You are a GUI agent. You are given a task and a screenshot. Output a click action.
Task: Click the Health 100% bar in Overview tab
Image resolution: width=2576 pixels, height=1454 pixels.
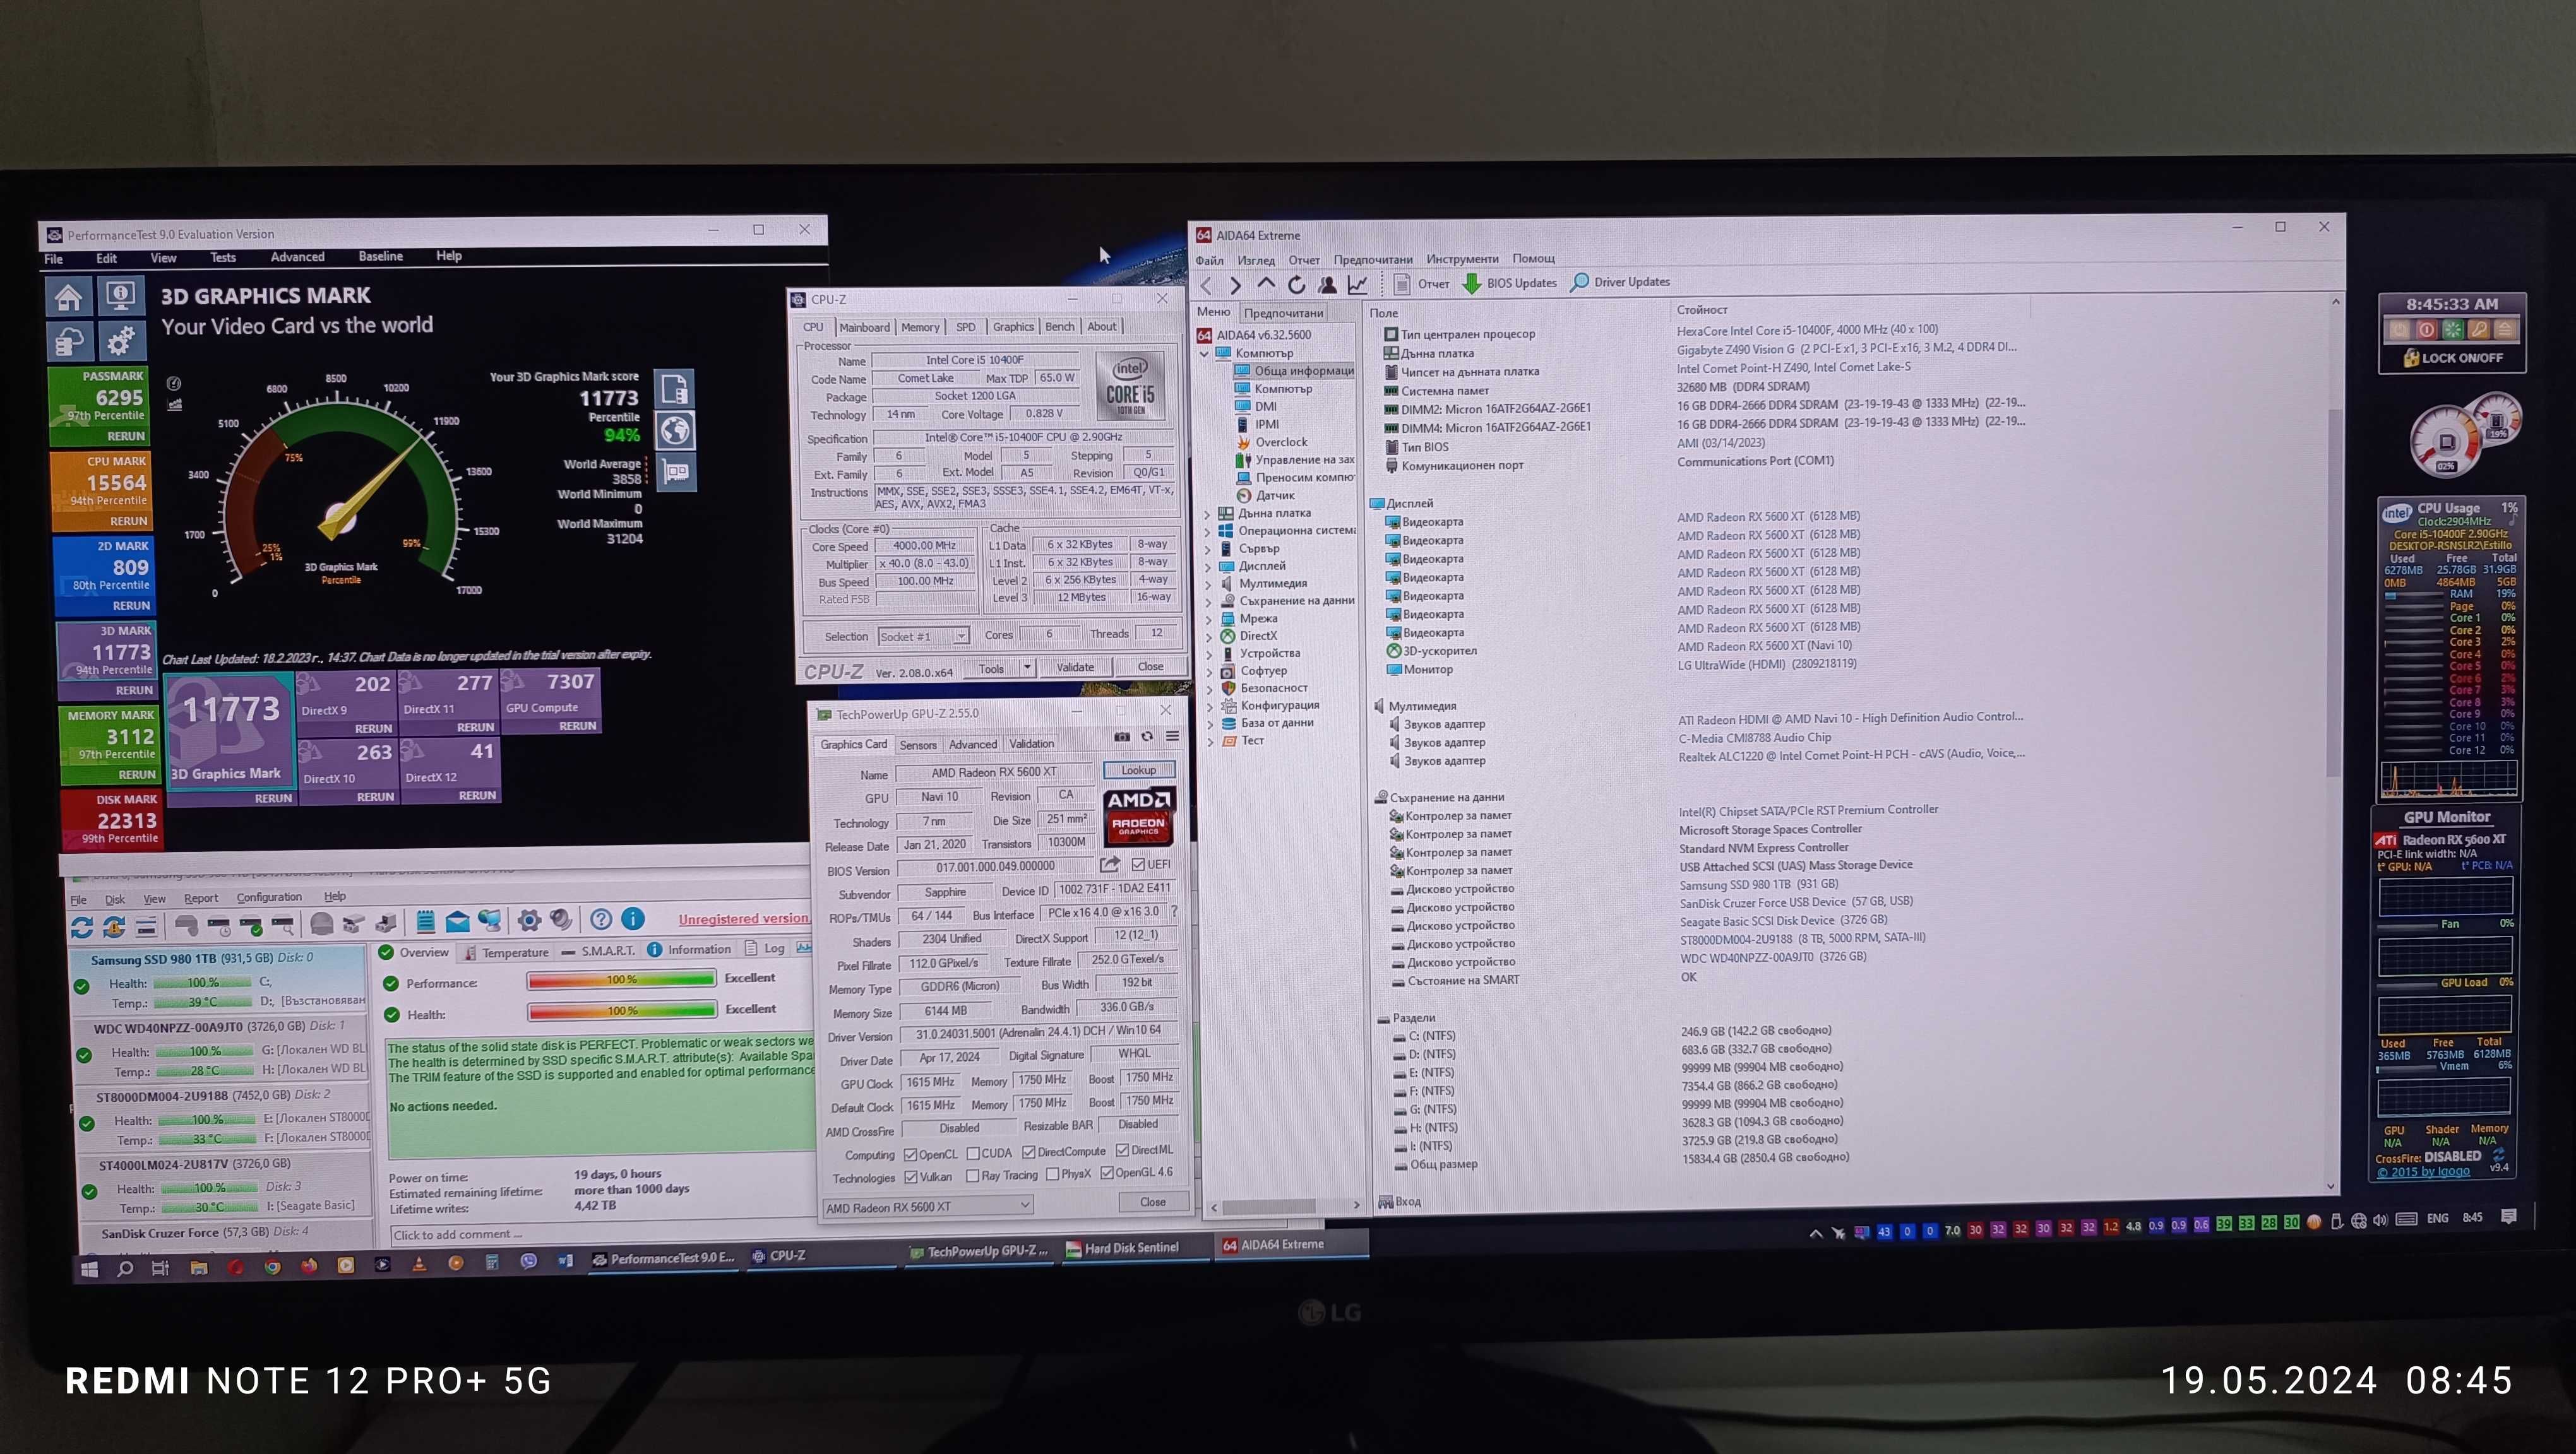tap(622, 1012)
